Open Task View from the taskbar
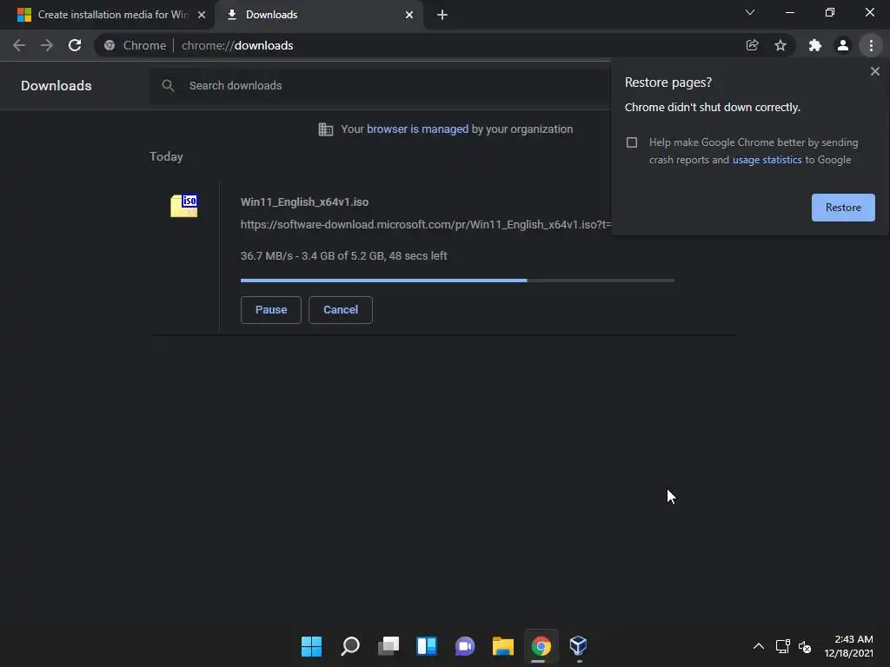Viewport: 890px width, 667px height. click(389, 646)
